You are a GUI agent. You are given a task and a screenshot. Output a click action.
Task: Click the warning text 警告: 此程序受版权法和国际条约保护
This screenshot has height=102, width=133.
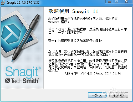[x=76, y=41]
